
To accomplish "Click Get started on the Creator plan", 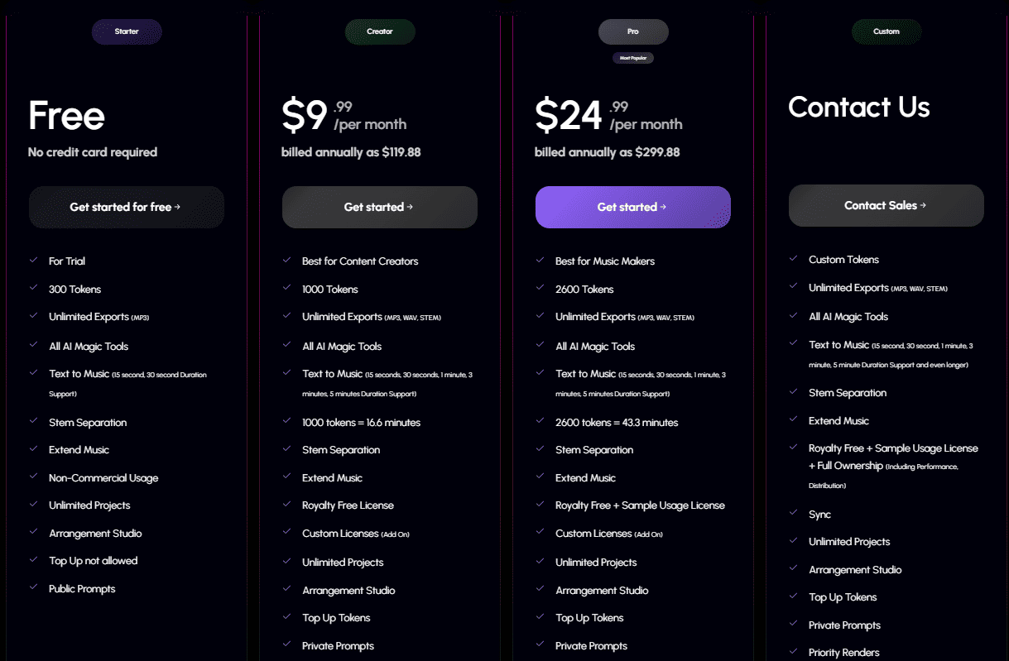I will click(379, 206).
